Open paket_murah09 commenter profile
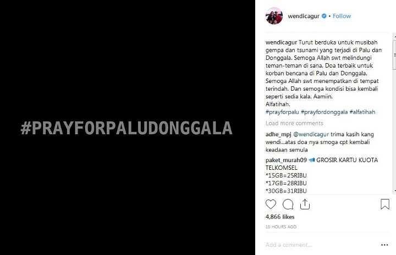The height and width of the screenshot is (255, 396). (286, 160)
